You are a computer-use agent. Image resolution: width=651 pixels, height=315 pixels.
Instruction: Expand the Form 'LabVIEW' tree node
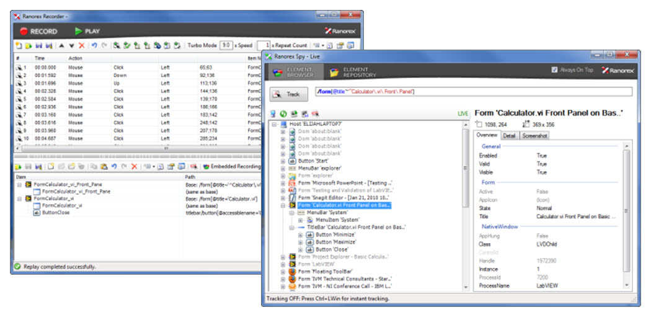click(x=283, y=264)
